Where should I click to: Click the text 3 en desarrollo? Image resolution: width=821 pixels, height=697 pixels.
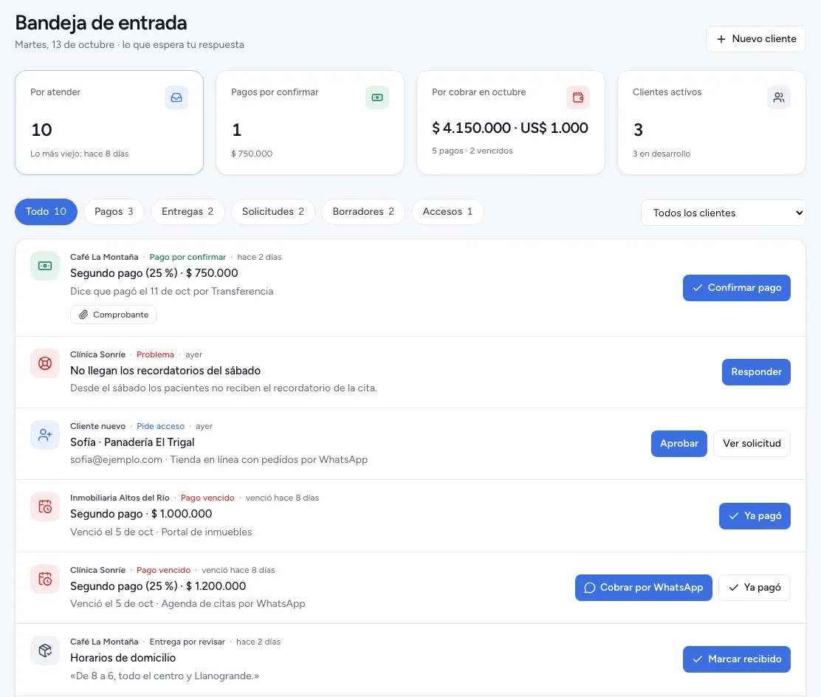(x=662, y=154)
